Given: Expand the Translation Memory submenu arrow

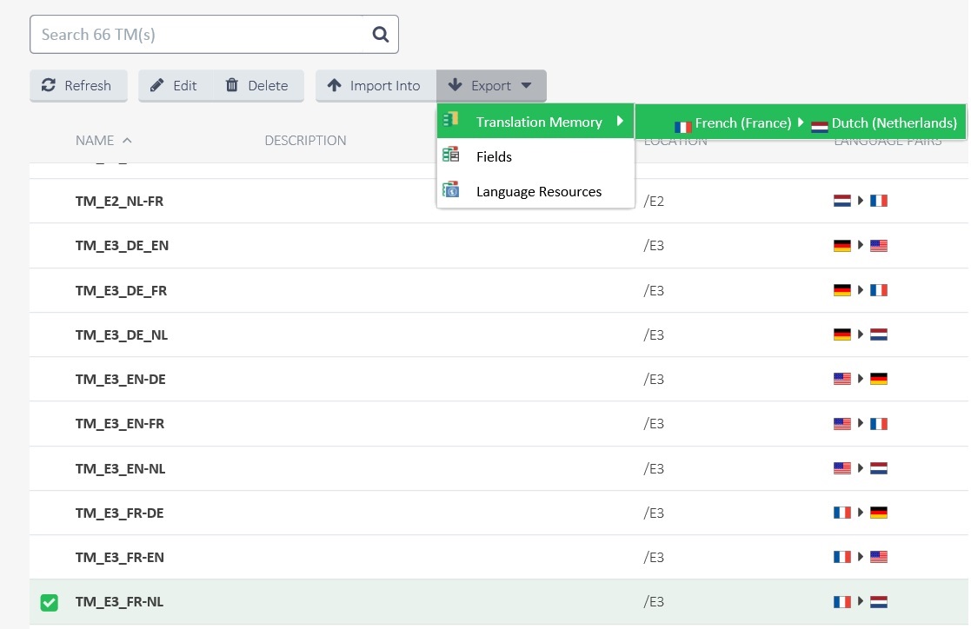Looking at the screenshot, I should click(620, 119).
